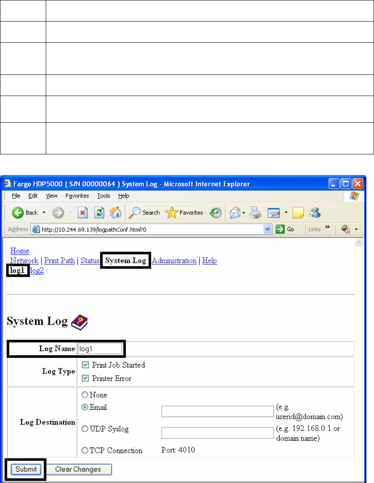Click the page icon in the address bar
Image resolution: width=374 pixels, height=483 pixels.
pyautogui.click(x=36, y=229)
